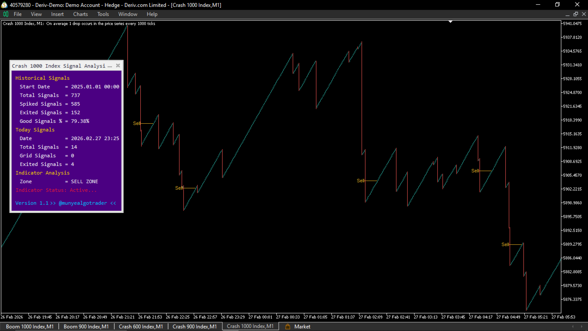Click the 26 Feb 2026 time axis label

click(x=12, y=317)
